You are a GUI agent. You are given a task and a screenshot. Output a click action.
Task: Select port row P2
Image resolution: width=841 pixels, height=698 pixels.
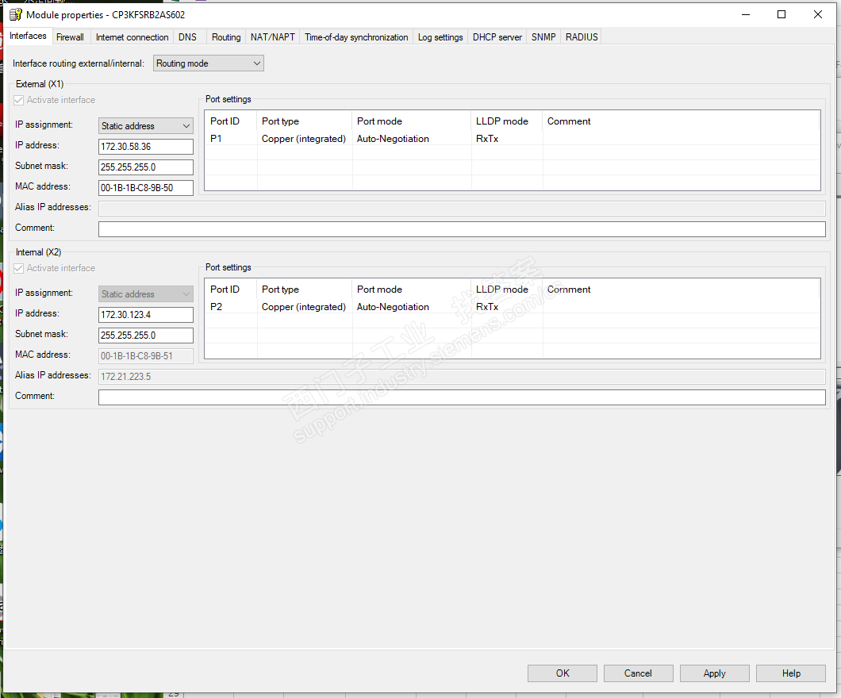click(x=513, y=307)
